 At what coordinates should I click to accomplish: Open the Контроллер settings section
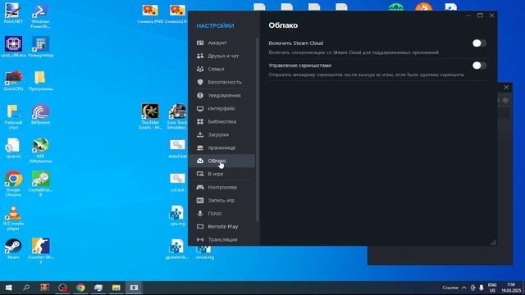tap(221, 188)
